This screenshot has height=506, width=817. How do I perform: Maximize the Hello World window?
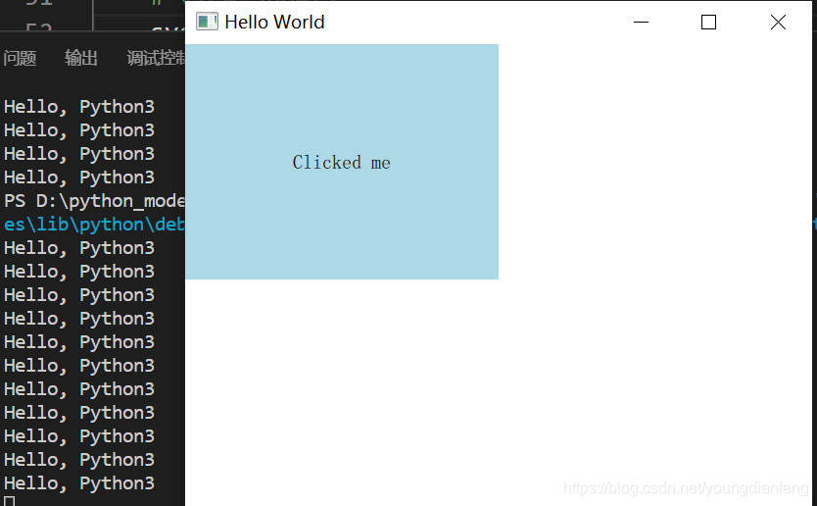click(708, 22)
